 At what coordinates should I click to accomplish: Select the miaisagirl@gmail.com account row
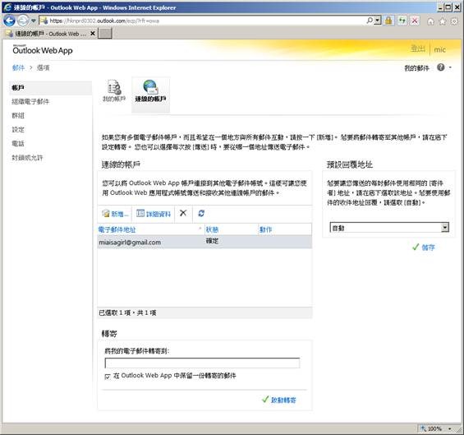(x=204, y=242)
